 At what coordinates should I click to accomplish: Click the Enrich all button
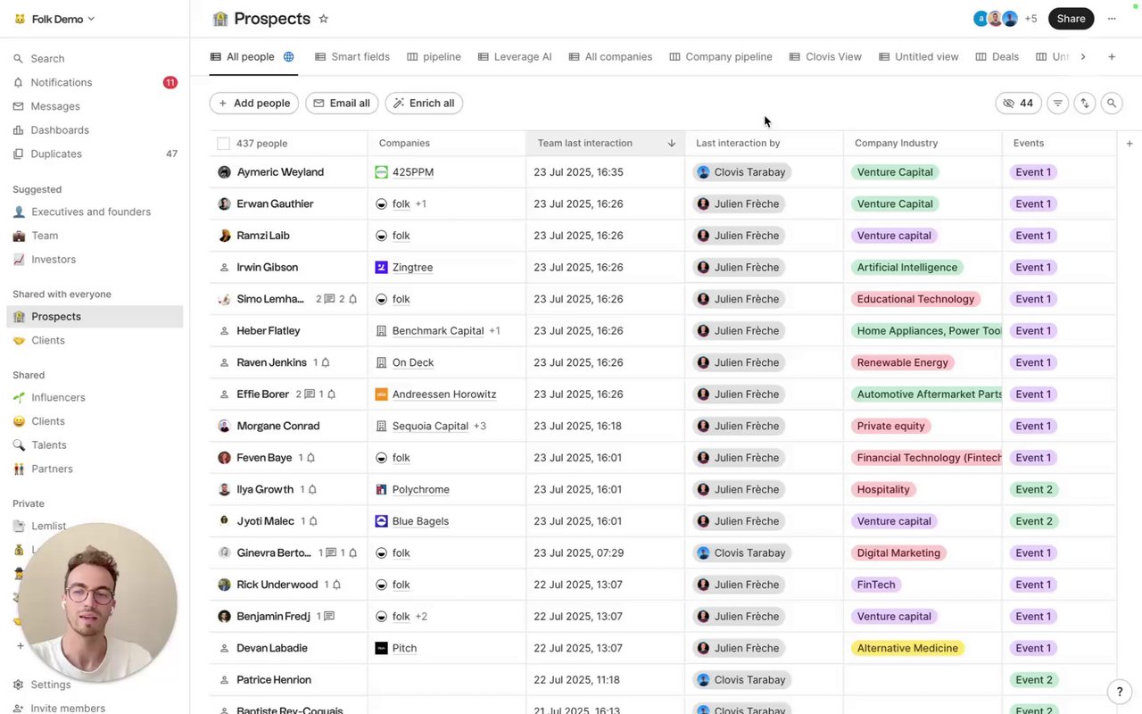pos(424,104)
